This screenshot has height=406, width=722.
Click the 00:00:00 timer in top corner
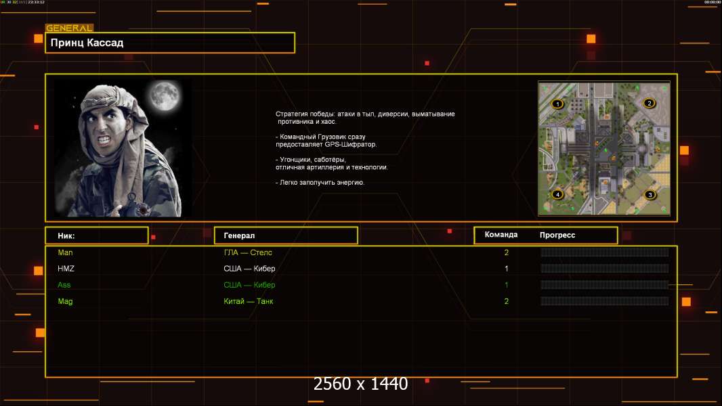pos(712,2)
